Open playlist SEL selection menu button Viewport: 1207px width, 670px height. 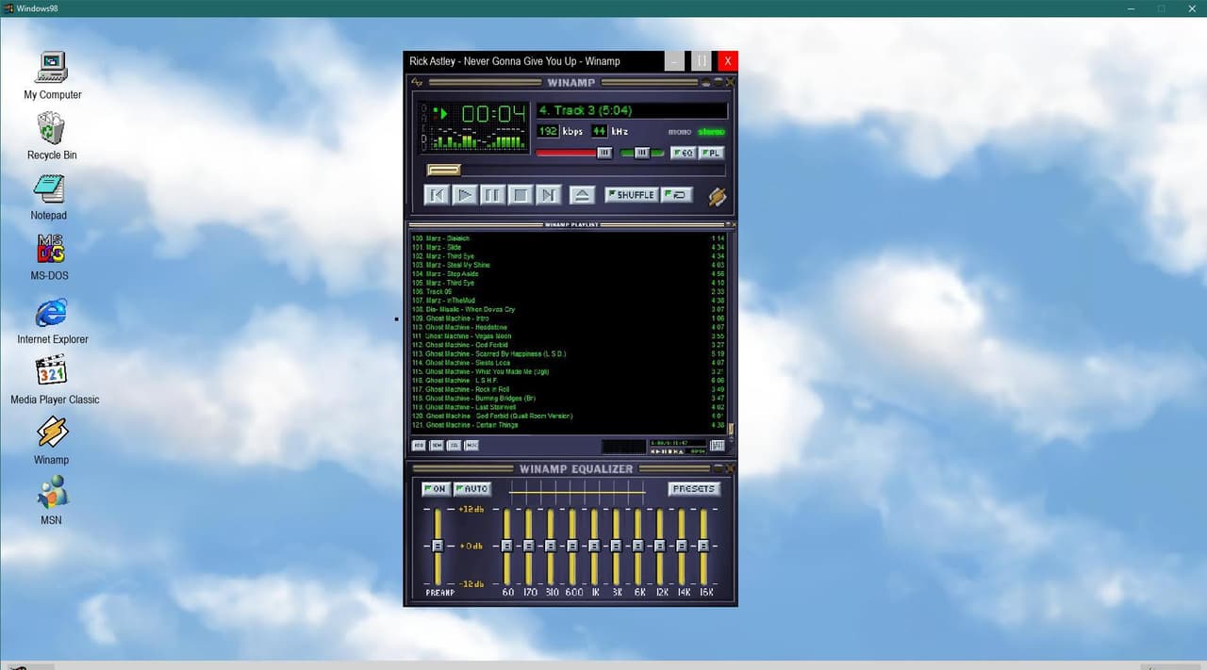point(455,445)
